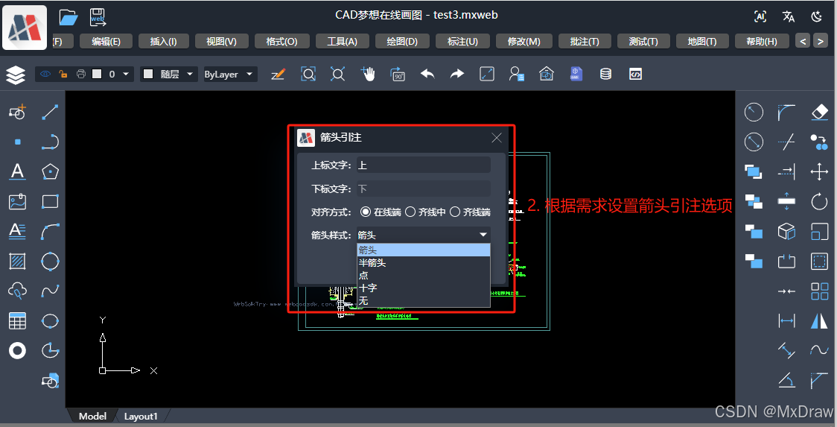Save drawing to web icon

click(x=98, y=17)
